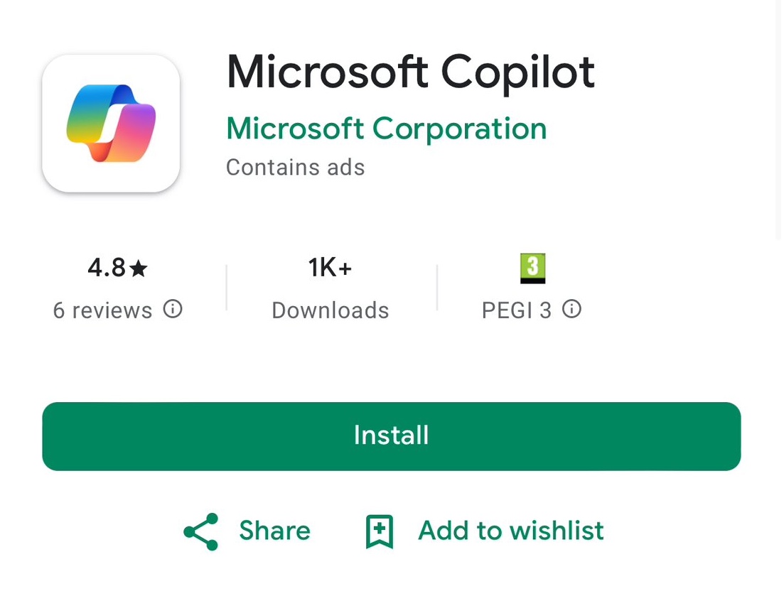Click the Downloads label
The width and height of the screenshot is (784, 596).
331,310
